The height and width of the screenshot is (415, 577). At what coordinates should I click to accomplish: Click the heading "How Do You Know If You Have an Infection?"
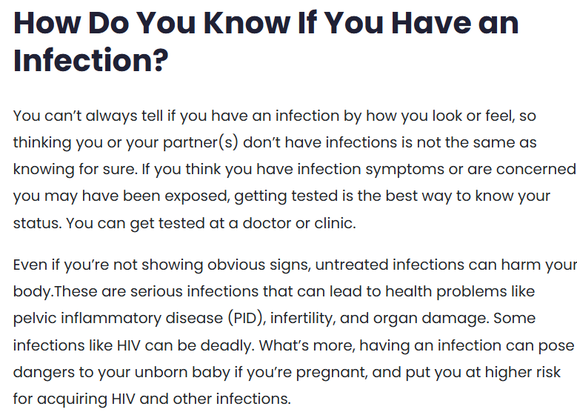266,24
